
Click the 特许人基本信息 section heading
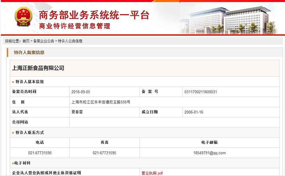tap(30, 82)
